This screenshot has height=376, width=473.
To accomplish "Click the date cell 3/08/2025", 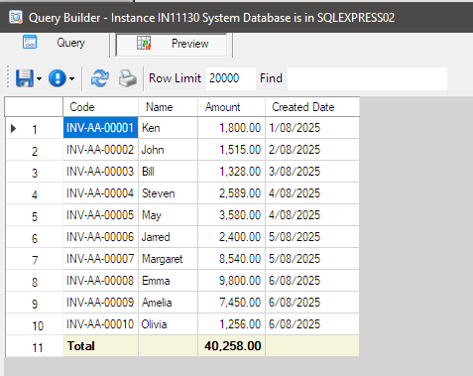I will tap(312, 172).
